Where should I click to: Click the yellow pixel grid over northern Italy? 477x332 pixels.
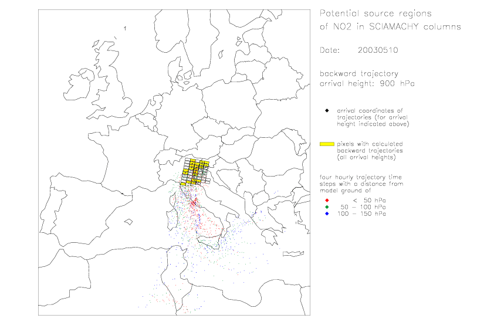[x=196, y=171]
